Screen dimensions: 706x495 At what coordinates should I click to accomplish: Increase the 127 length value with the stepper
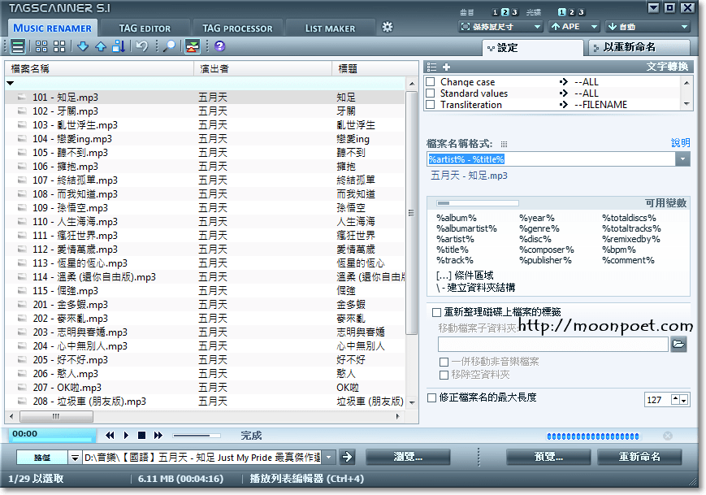[x=674, y=396]
